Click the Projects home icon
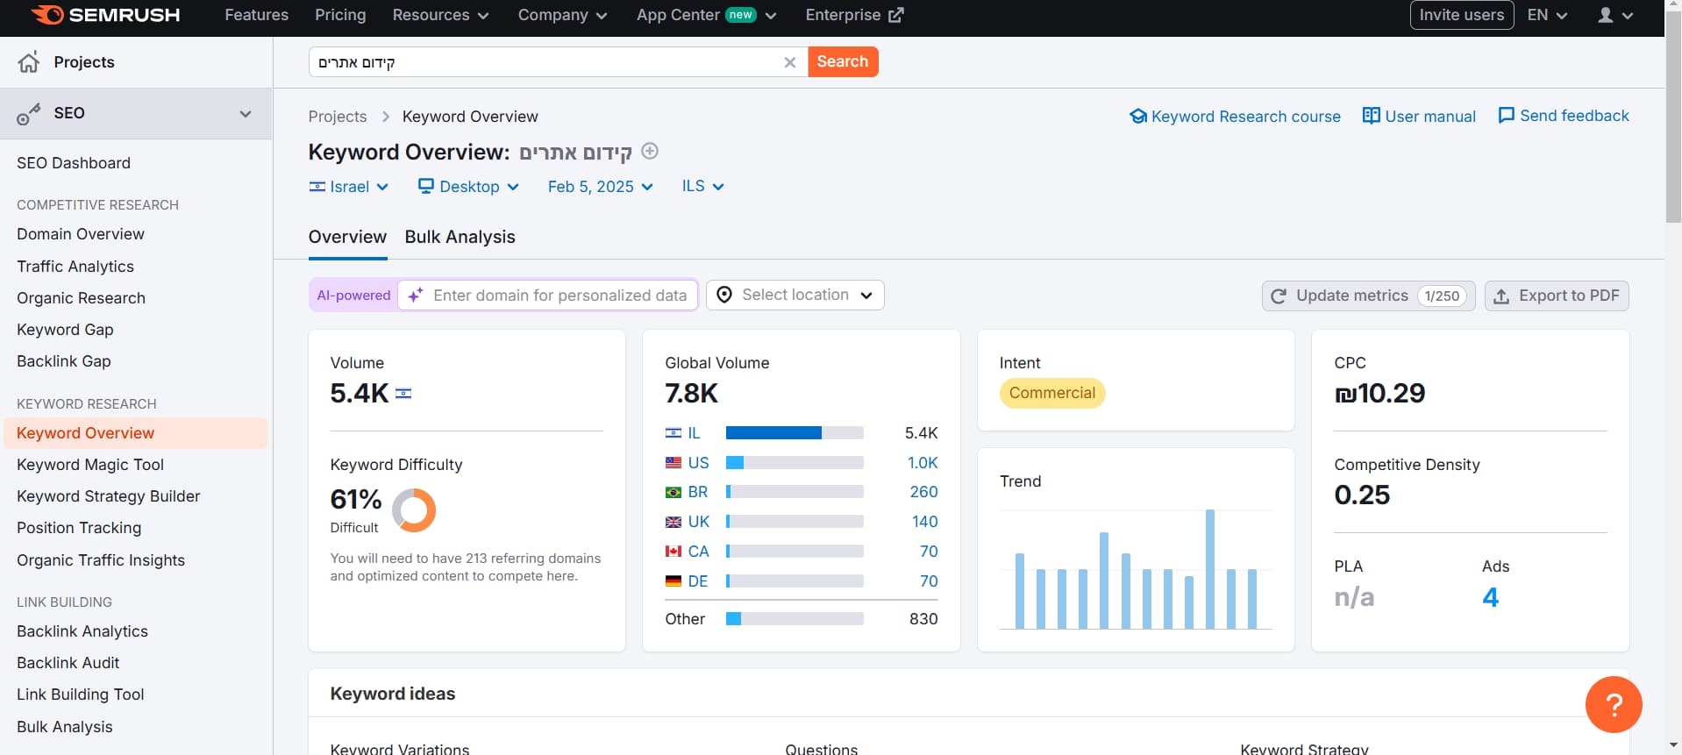The width and height of the screenshot is (1682, 755). pos(29,61)
